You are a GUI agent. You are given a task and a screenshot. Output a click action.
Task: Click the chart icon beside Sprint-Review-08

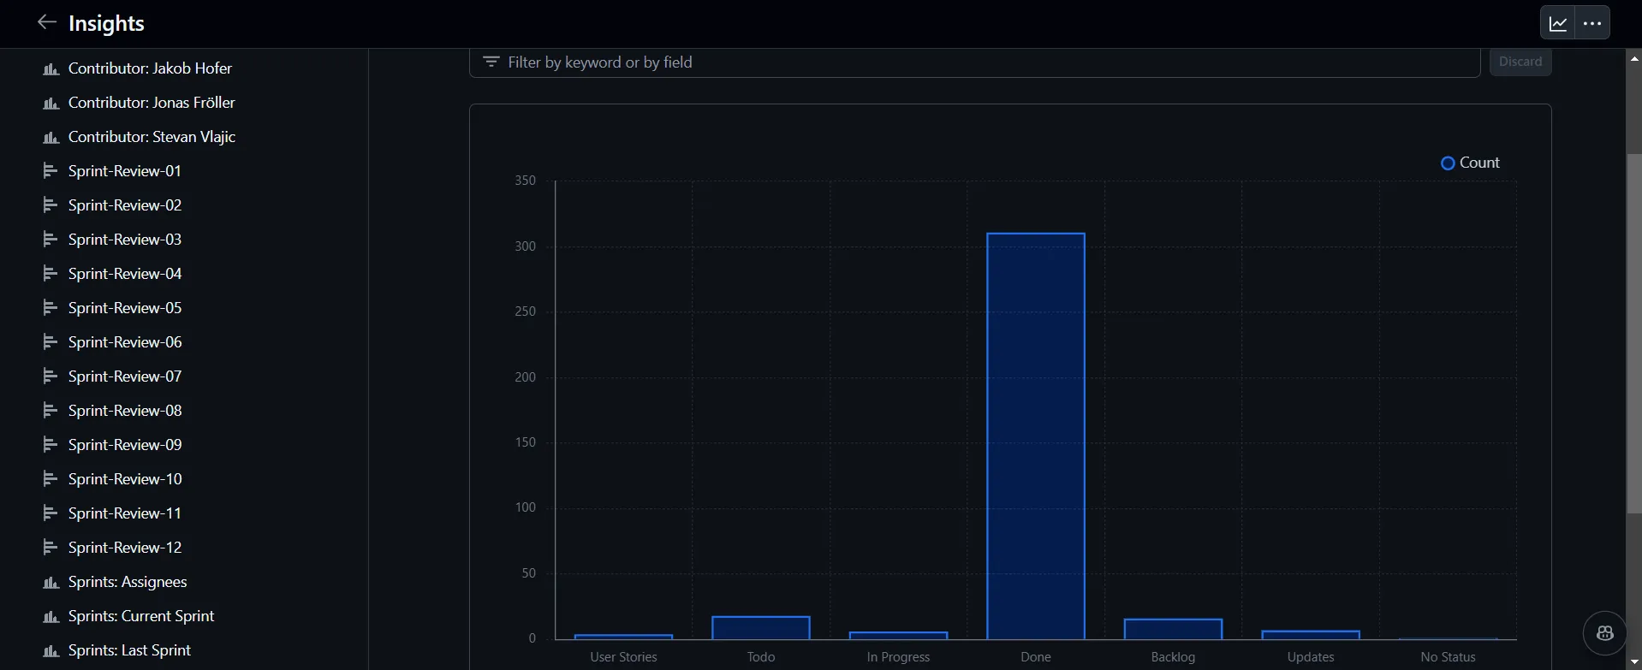tap(51, 411)
